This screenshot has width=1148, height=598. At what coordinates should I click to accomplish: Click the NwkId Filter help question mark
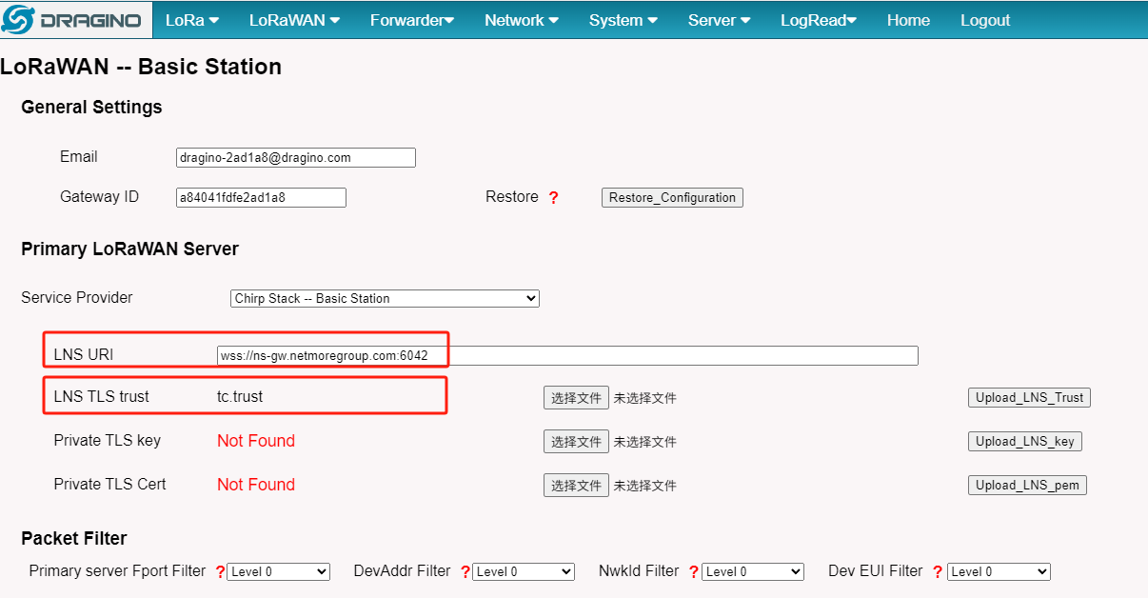[694, 572]
